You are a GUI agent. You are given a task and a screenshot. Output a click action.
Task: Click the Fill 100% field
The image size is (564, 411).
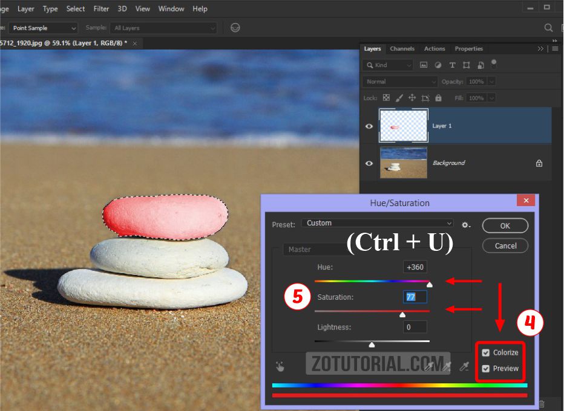[477, 98]
